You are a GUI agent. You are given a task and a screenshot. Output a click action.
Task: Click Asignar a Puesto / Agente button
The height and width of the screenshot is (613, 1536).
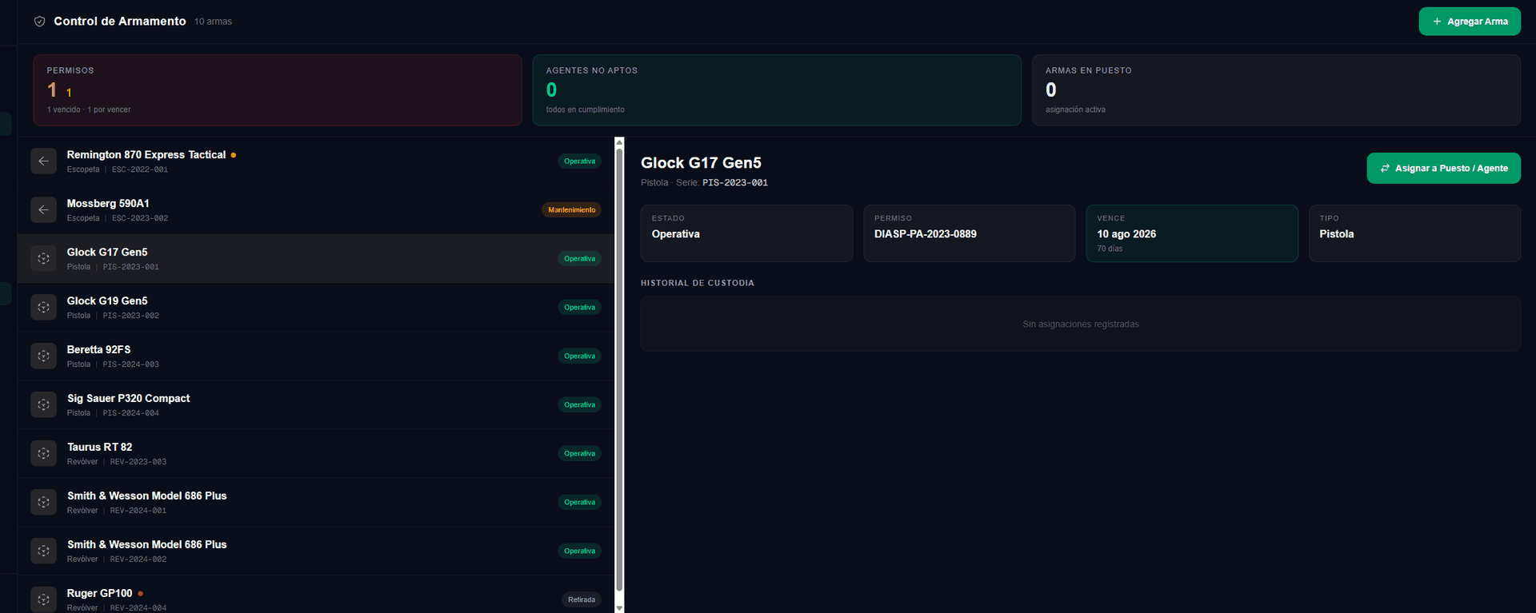pyautogui.click(x=1443, y=168)
